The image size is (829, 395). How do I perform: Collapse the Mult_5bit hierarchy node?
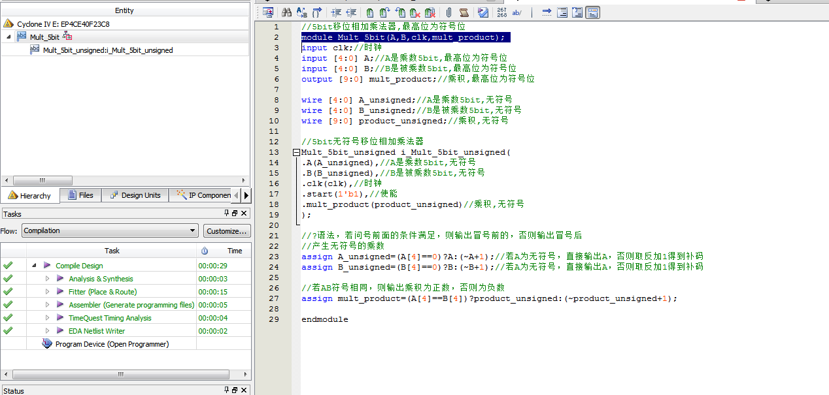[9, 37]
